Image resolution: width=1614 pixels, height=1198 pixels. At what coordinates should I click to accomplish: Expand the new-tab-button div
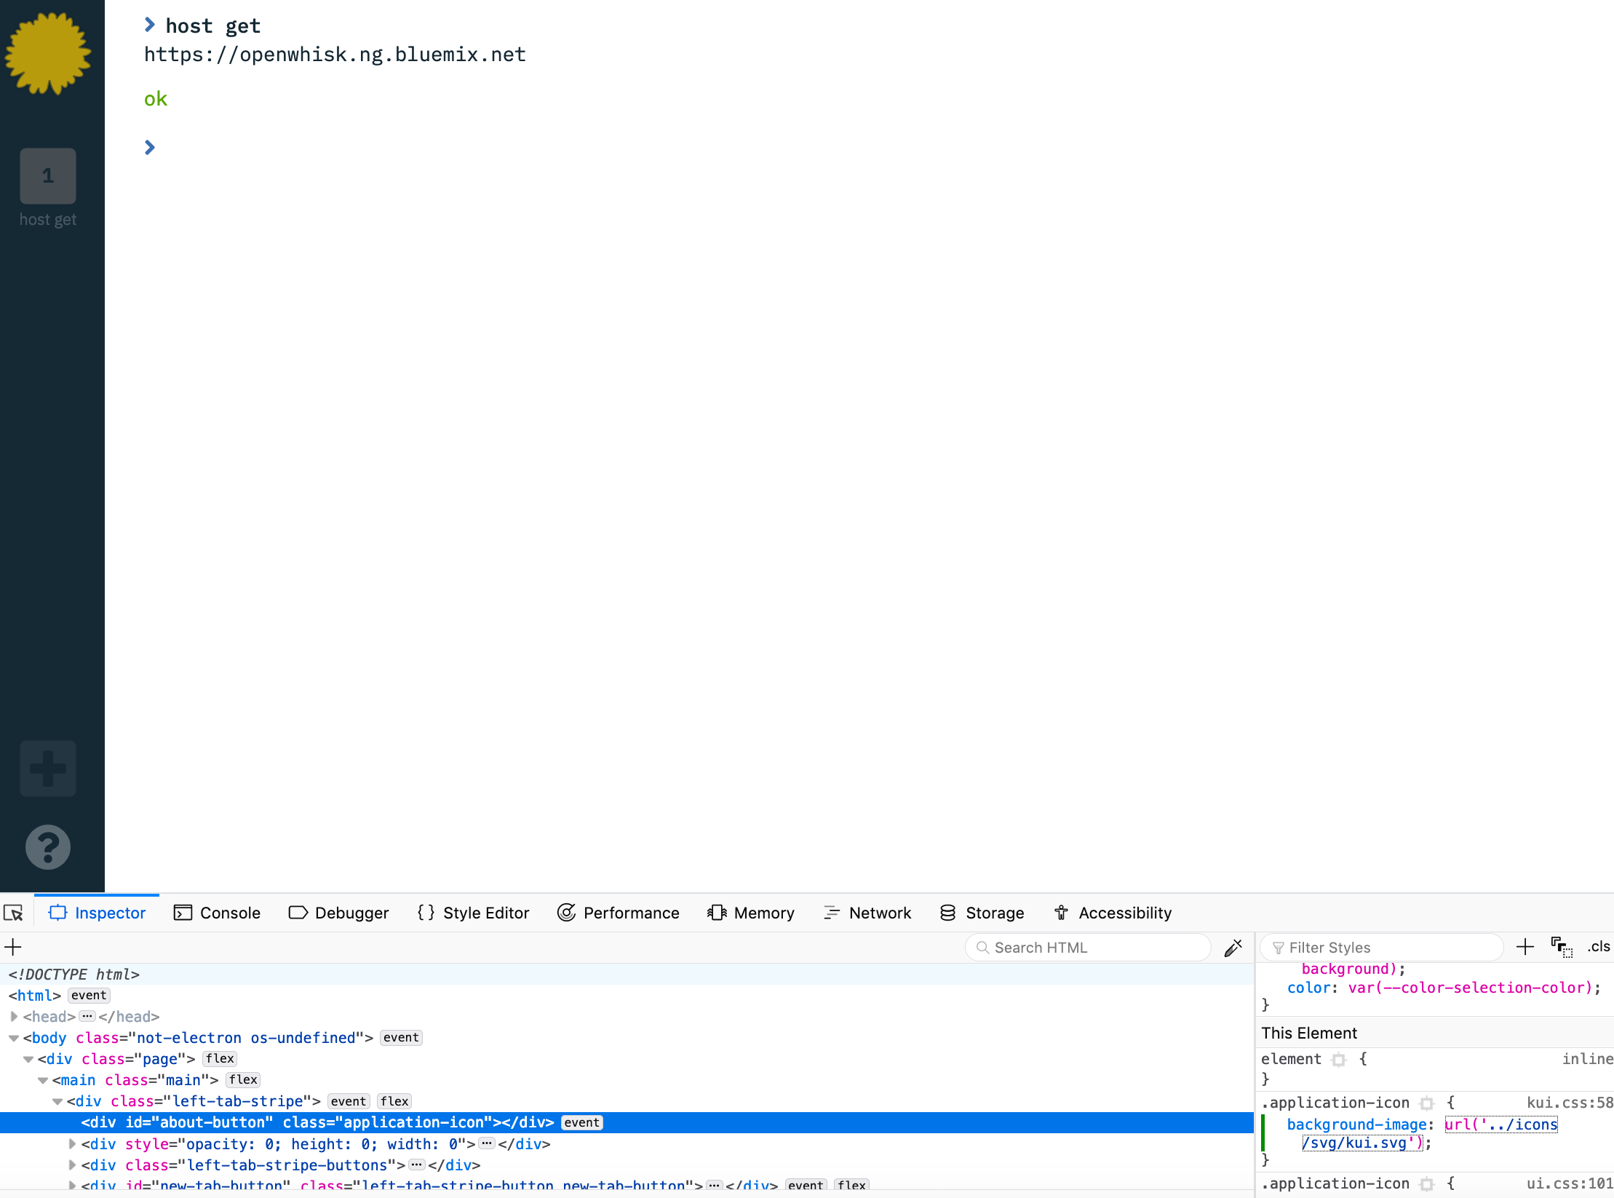pyautogui.click(x=71, y=1185)
